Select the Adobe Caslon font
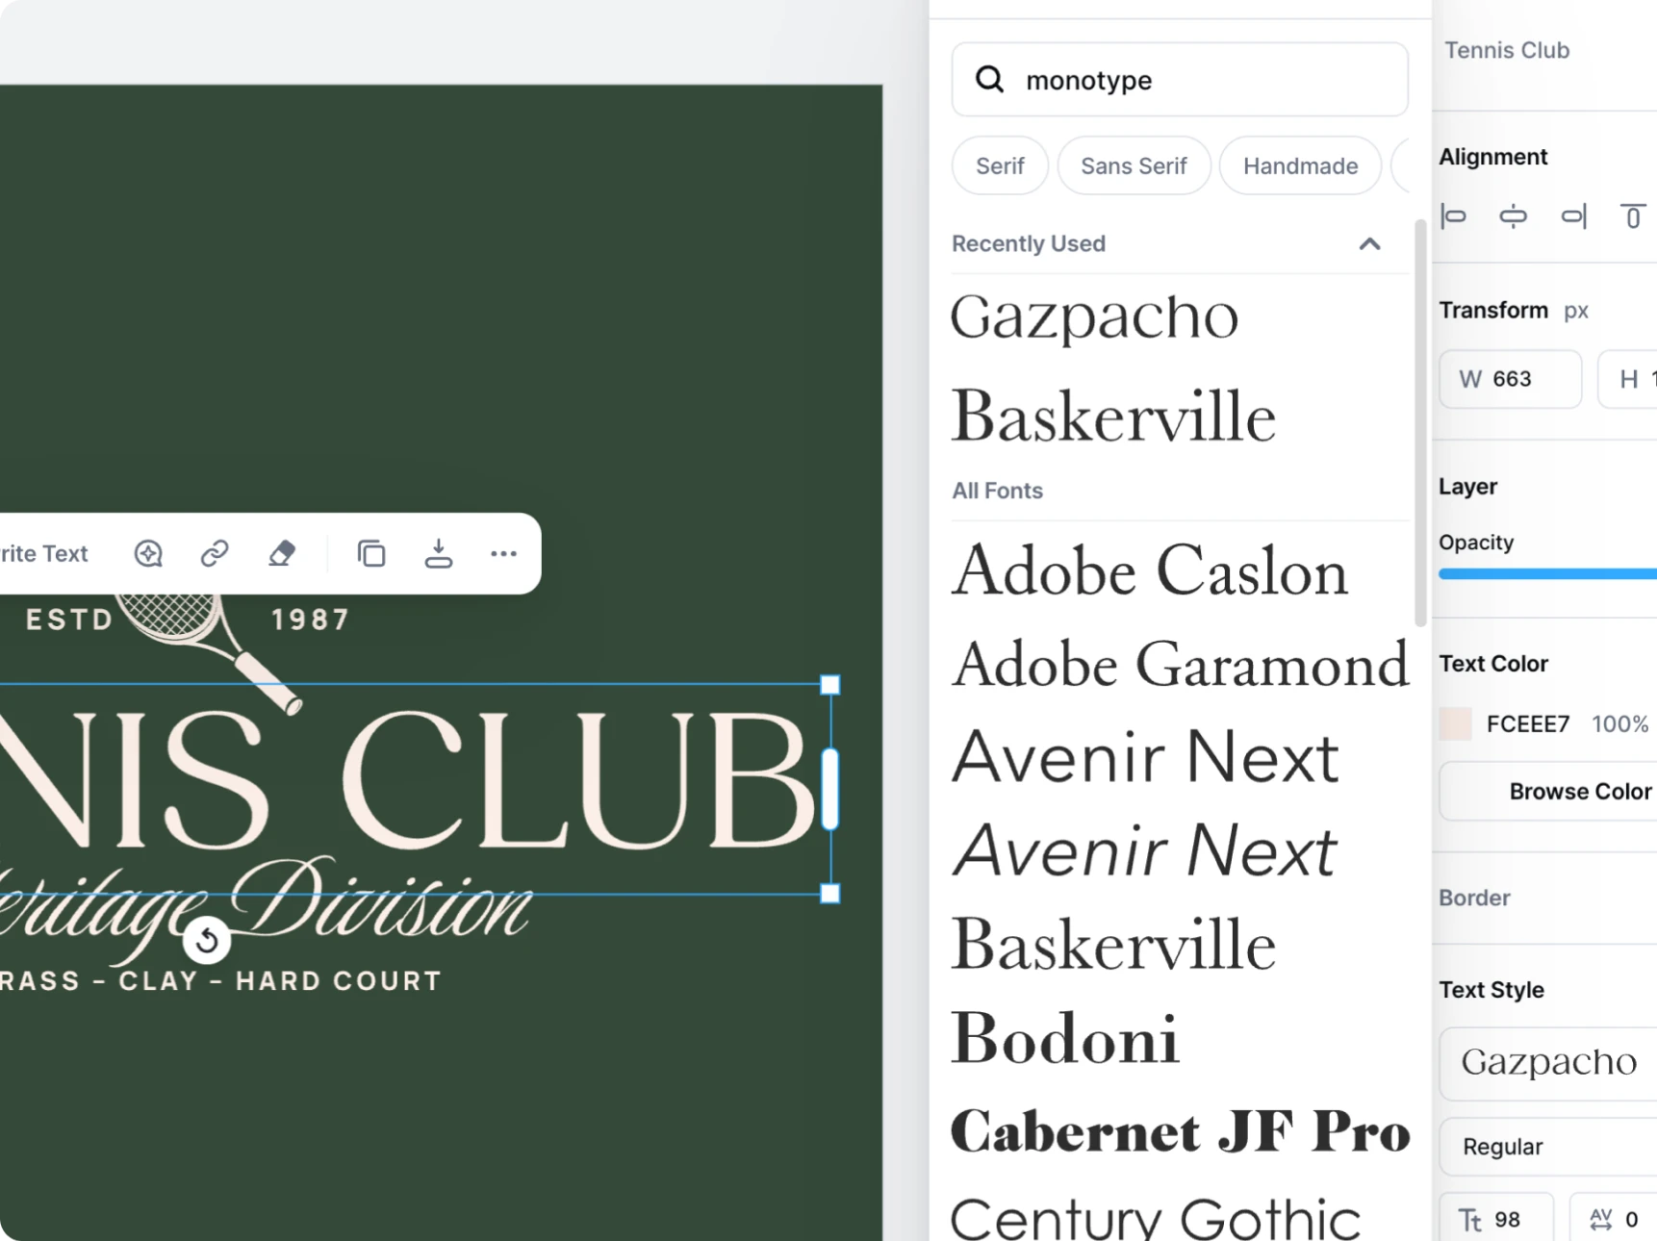This screenshot has height=1241, width=1657. click(x=1149, y=570)
